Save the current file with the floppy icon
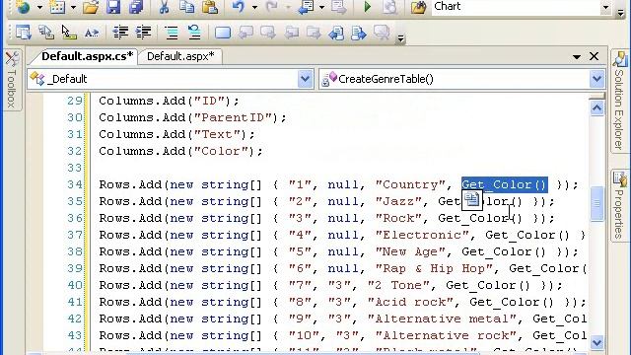This screenshot has width=631, height=355. point(113,7)
